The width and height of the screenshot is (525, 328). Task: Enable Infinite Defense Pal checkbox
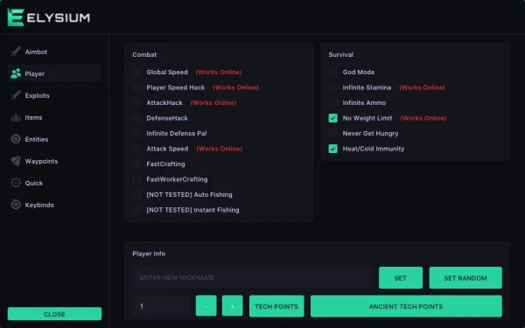tap(136, 133)
